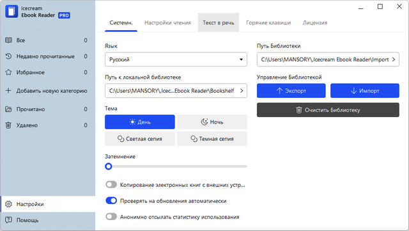Open Недавно прочитанные in sidebar
The image size is (409, 231).
pyautogui.click(x=48, y=56)
